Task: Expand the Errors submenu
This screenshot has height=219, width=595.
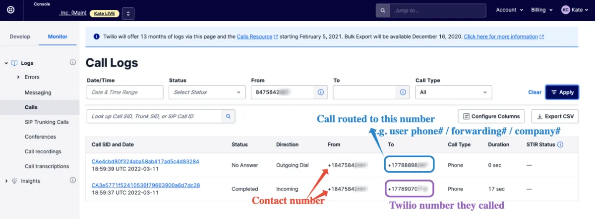Action: pos(18,77)
